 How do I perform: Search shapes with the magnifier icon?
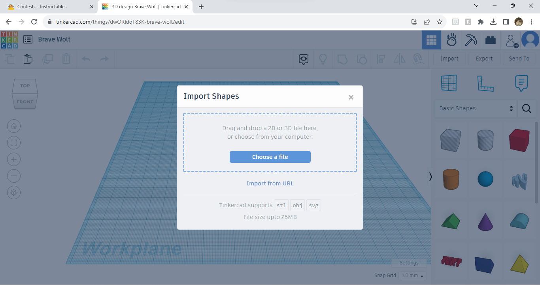pos(527,108)
